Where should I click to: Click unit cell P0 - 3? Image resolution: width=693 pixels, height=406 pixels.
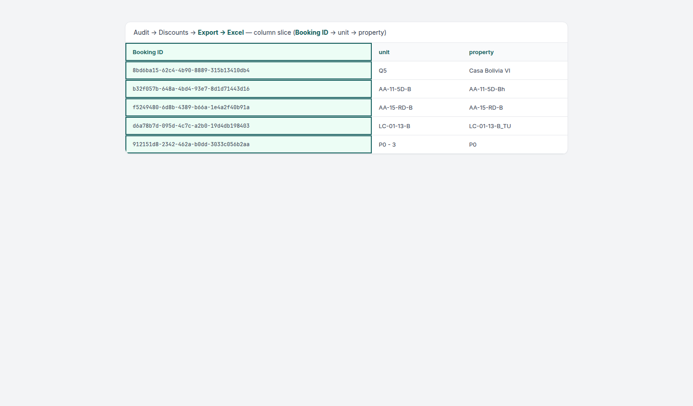[417, 144]
